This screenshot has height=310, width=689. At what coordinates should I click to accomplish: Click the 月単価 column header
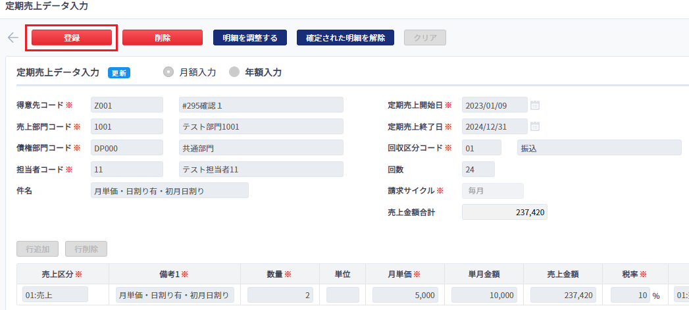point(405,274)
